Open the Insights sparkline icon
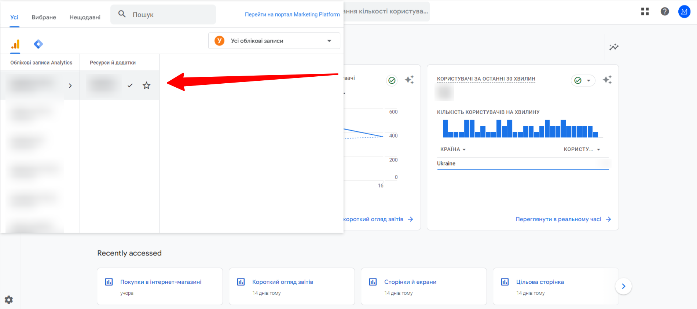The width and height of the screenshot is (697, 309). point(614,47)
